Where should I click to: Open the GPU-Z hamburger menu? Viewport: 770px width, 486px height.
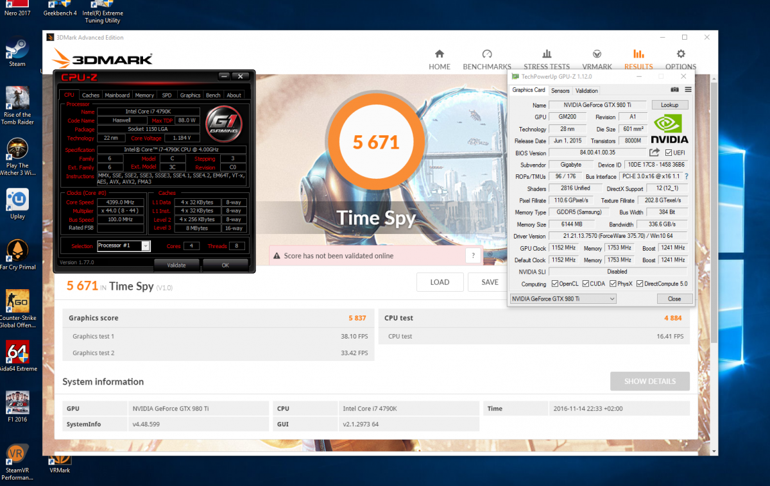pos(688,90)
